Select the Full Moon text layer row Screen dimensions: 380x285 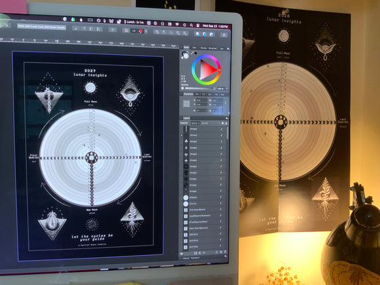204,210
